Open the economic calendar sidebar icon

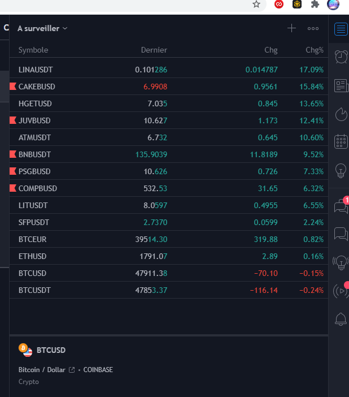point(341,141)
